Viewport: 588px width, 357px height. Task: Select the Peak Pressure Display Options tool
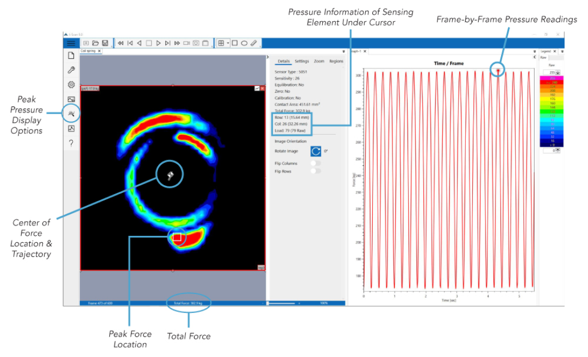(71, 114)
